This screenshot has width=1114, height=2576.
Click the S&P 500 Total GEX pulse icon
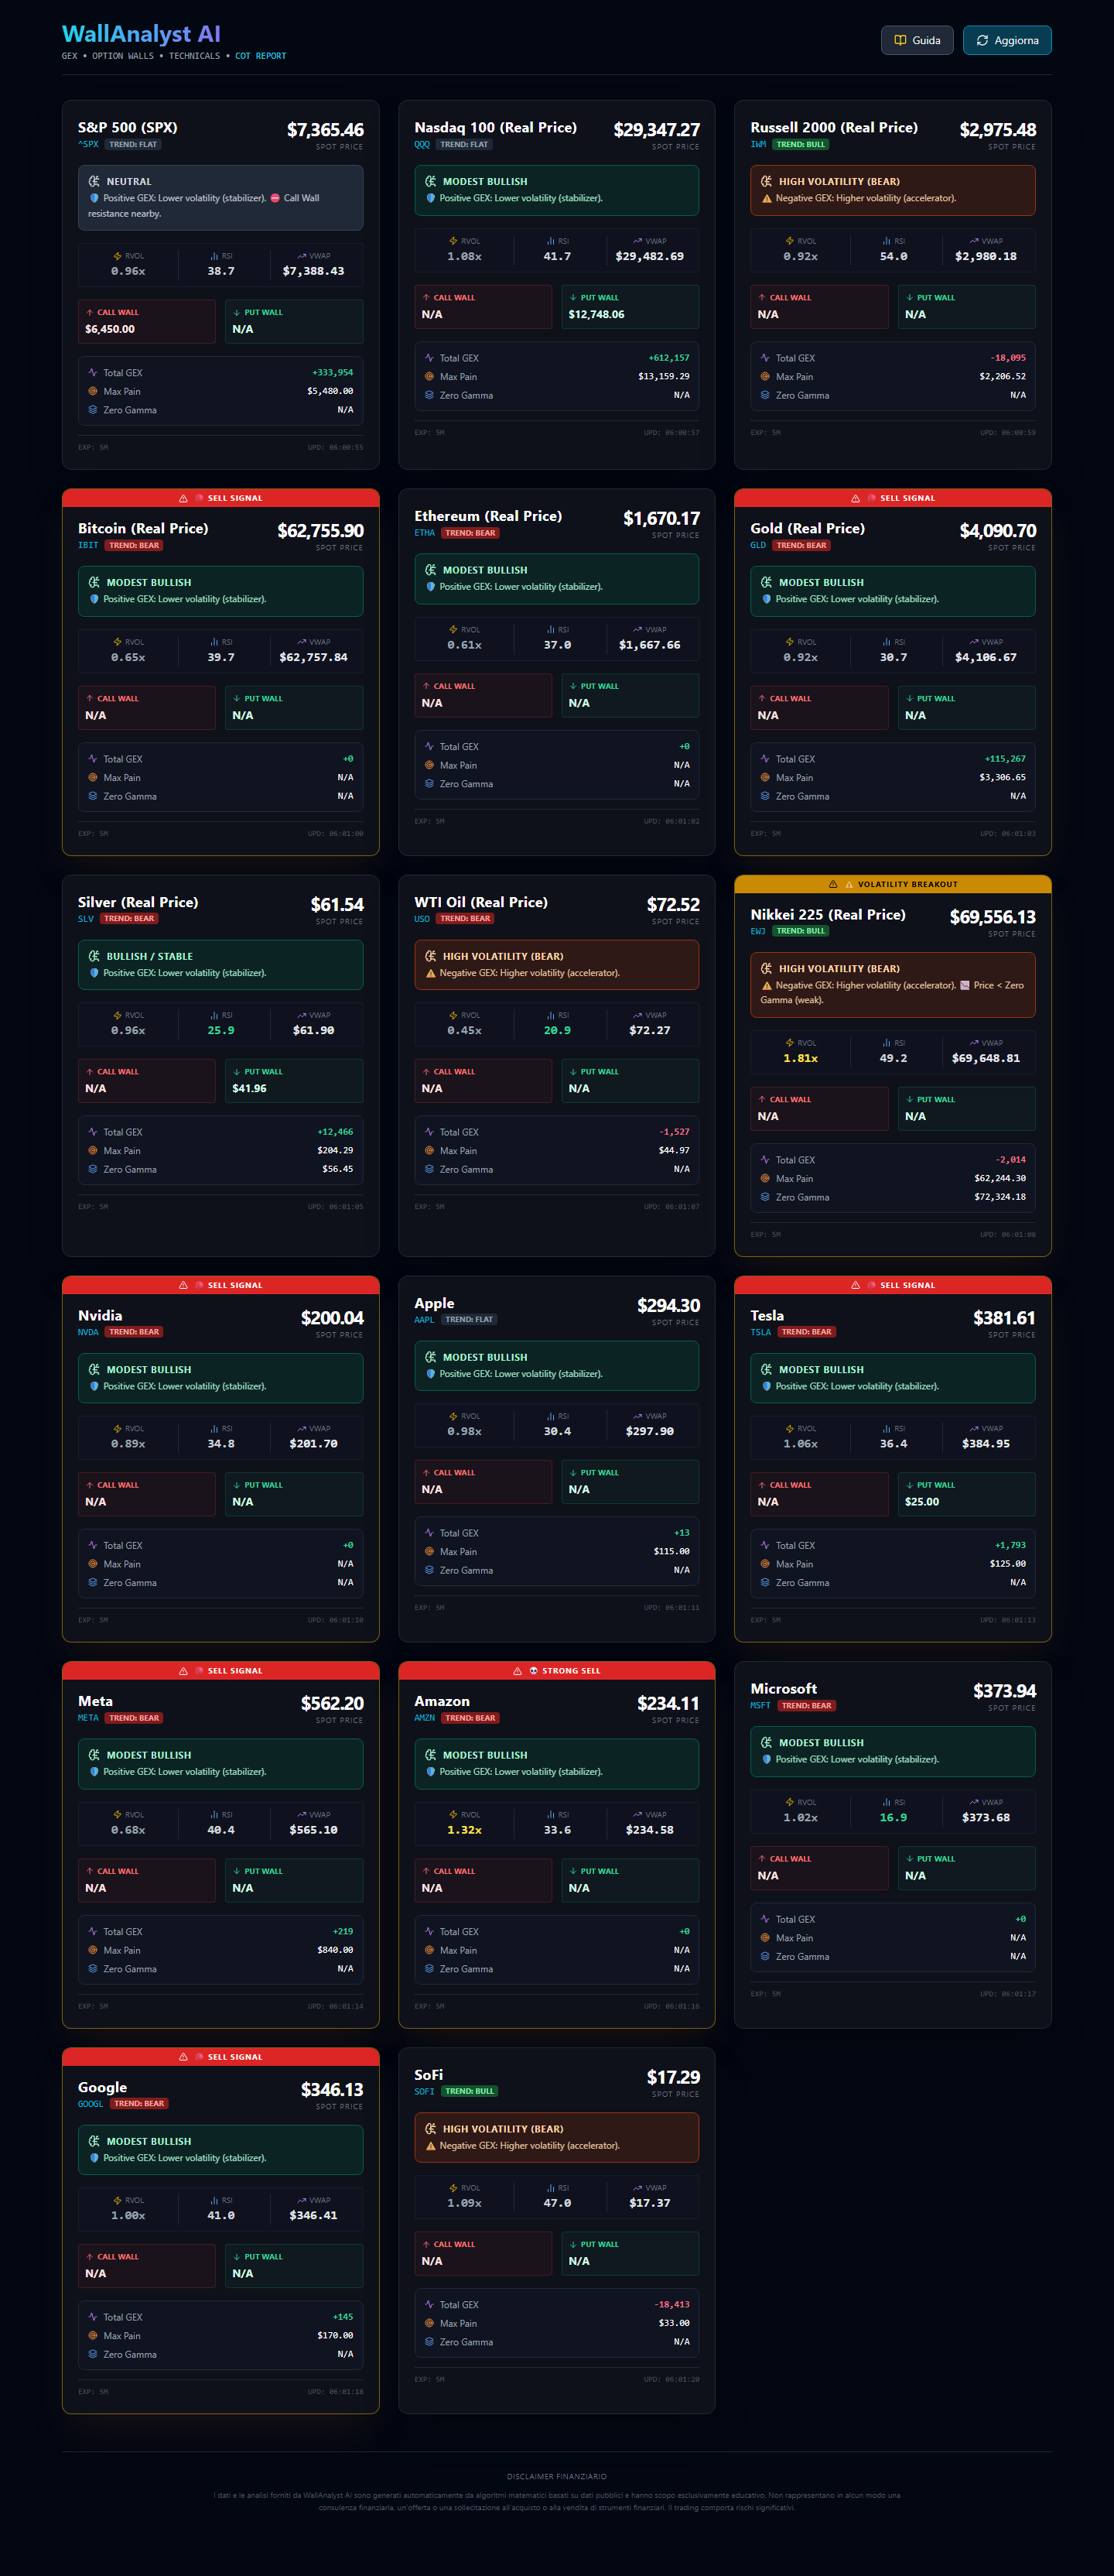pyautogui.click(x=93, y=373)
